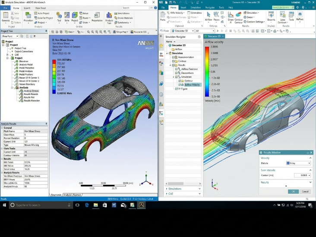Click the Propertation icon in ANSYS ribbon

pos(97,17)
